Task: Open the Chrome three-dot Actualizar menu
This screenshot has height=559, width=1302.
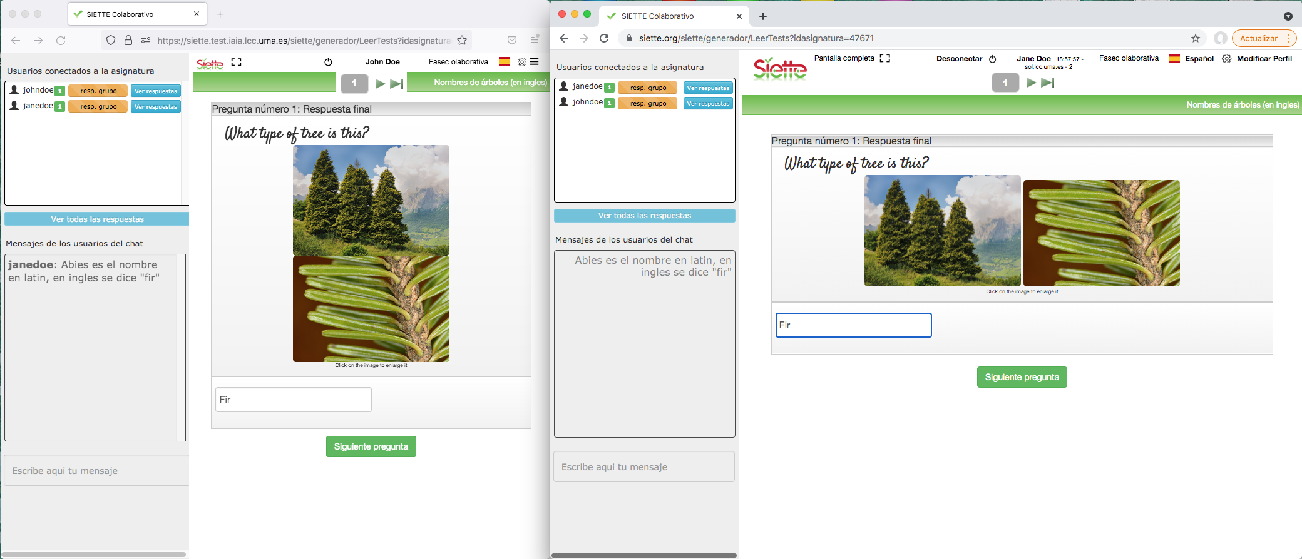Action: coord(1288,38)
